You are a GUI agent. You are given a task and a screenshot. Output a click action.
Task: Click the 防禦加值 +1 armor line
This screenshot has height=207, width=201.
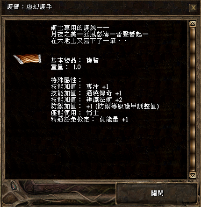coord(105,106)
